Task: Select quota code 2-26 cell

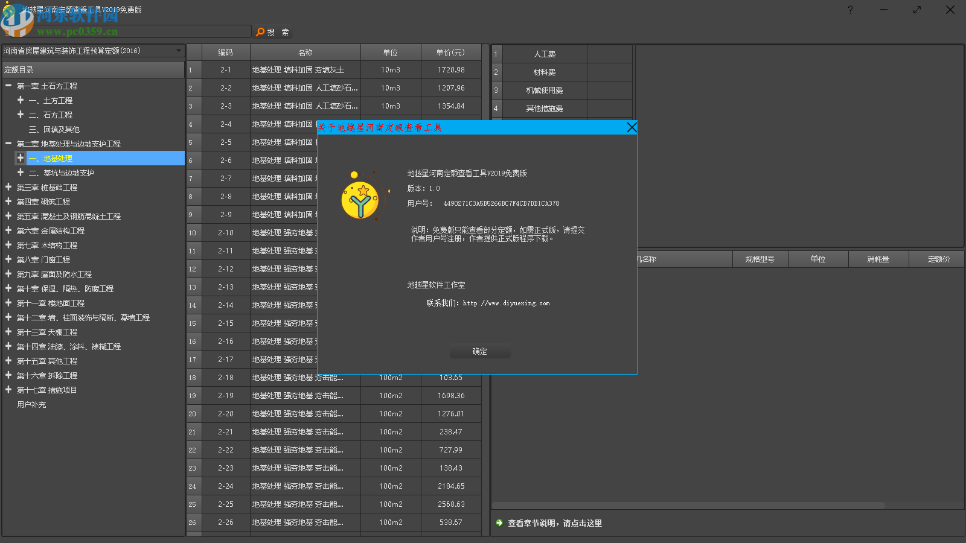Action: pos(226,522)
